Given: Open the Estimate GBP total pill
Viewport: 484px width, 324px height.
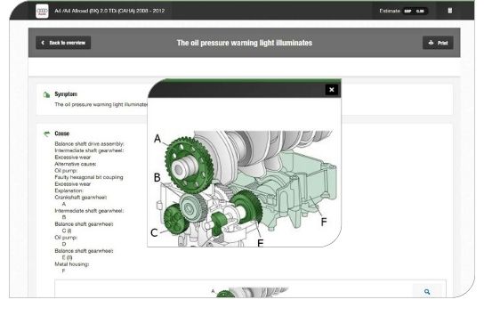Looking at the screenshot, I should coord(415,11).
